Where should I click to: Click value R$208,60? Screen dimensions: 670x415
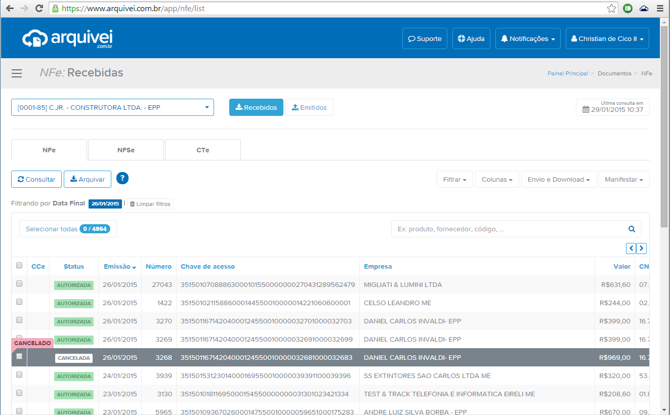click(615, 394)
